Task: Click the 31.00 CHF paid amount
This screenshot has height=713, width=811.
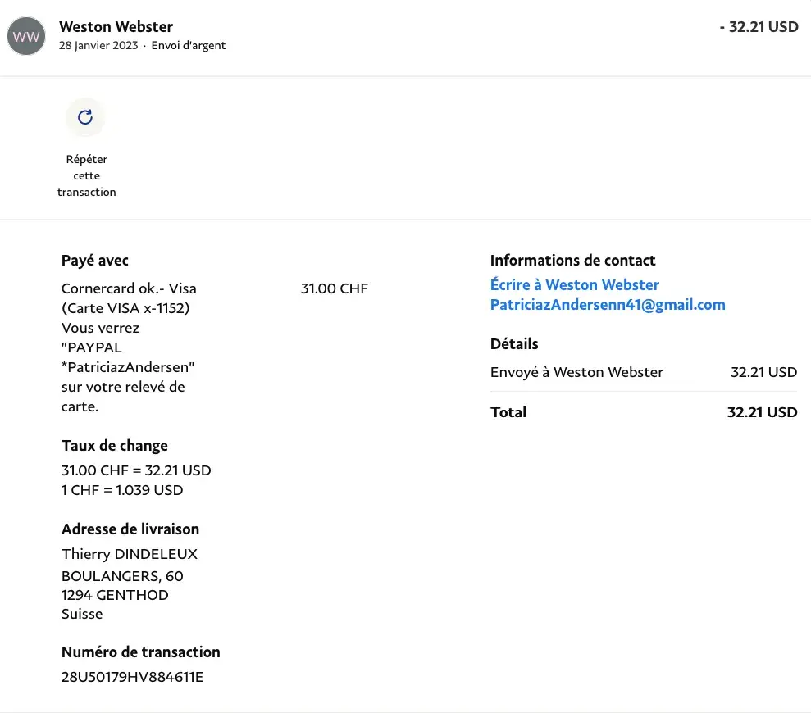Action: (x=335, y=288)
